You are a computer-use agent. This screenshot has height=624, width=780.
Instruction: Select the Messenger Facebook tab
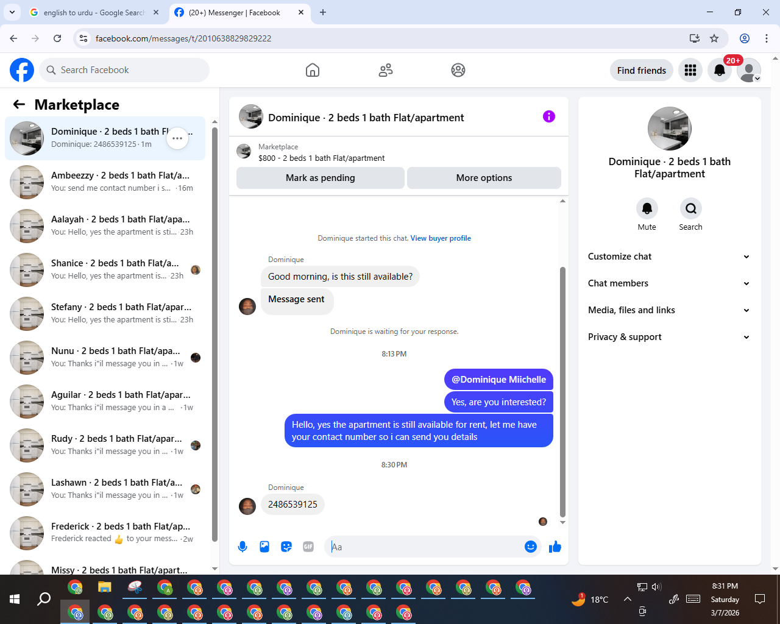240,13
